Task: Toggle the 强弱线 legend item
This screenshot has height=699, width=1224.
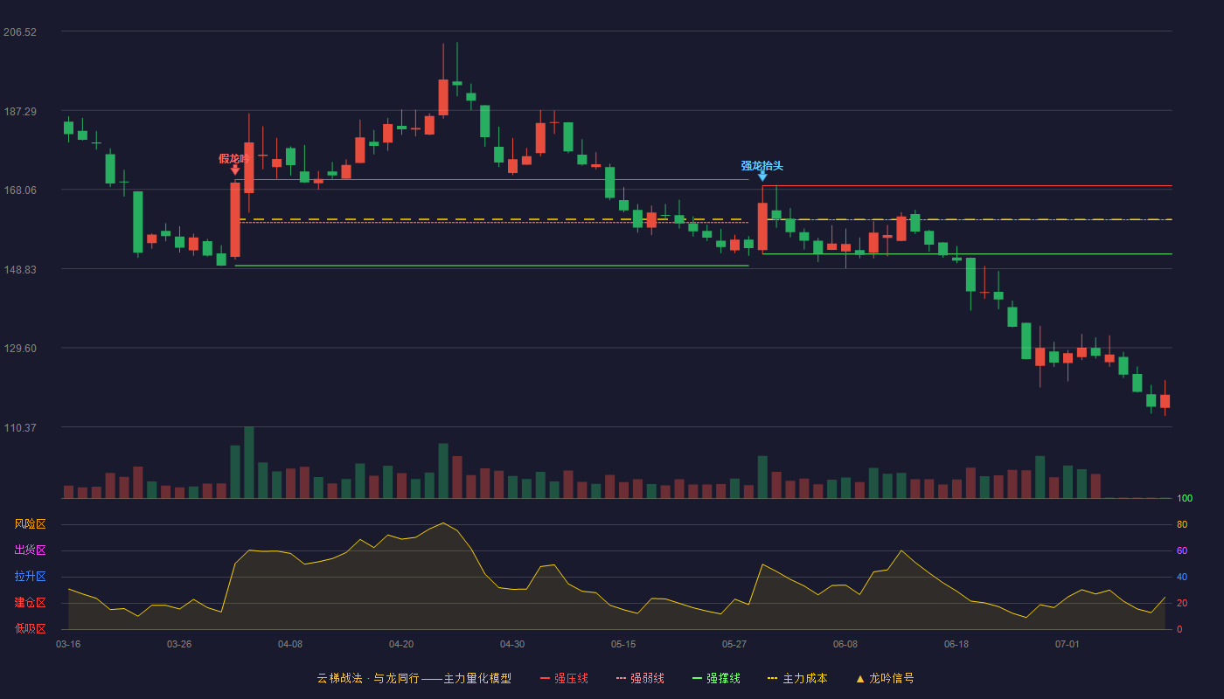Action: 640,678
